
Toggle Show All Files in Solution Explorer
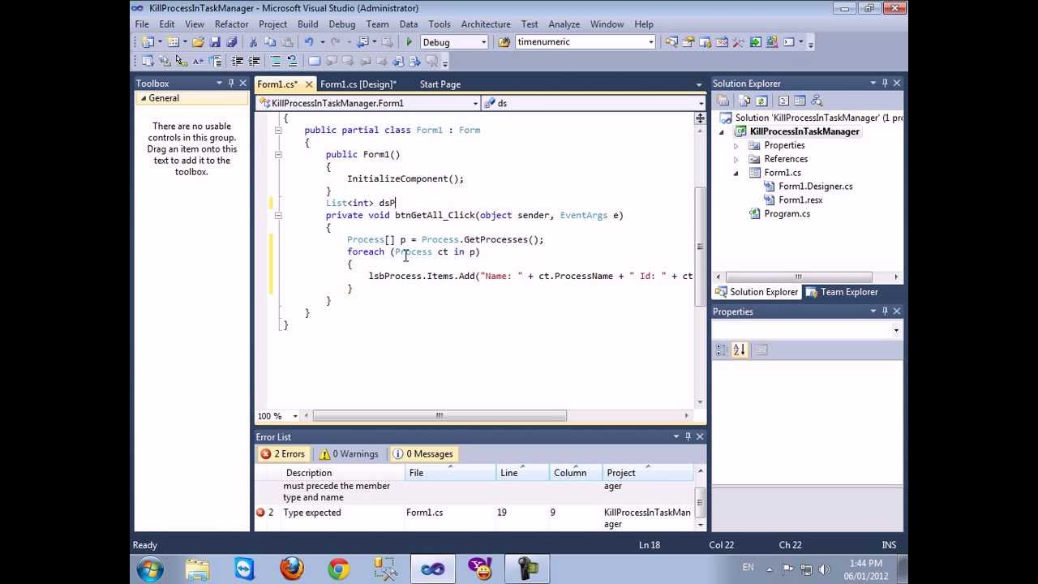coord(744,101)
